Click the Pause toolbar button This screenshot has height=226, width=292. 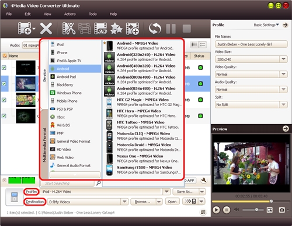point(171,29)
